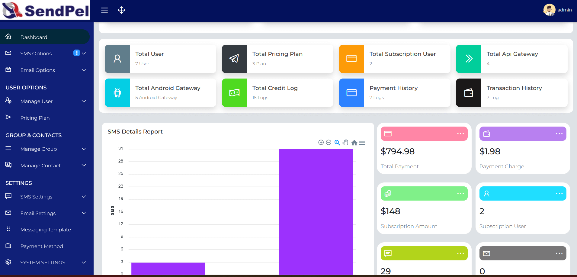Select the magnifier selection zoom tool
The height and width of the screenshot is (277, 577).
337,143
